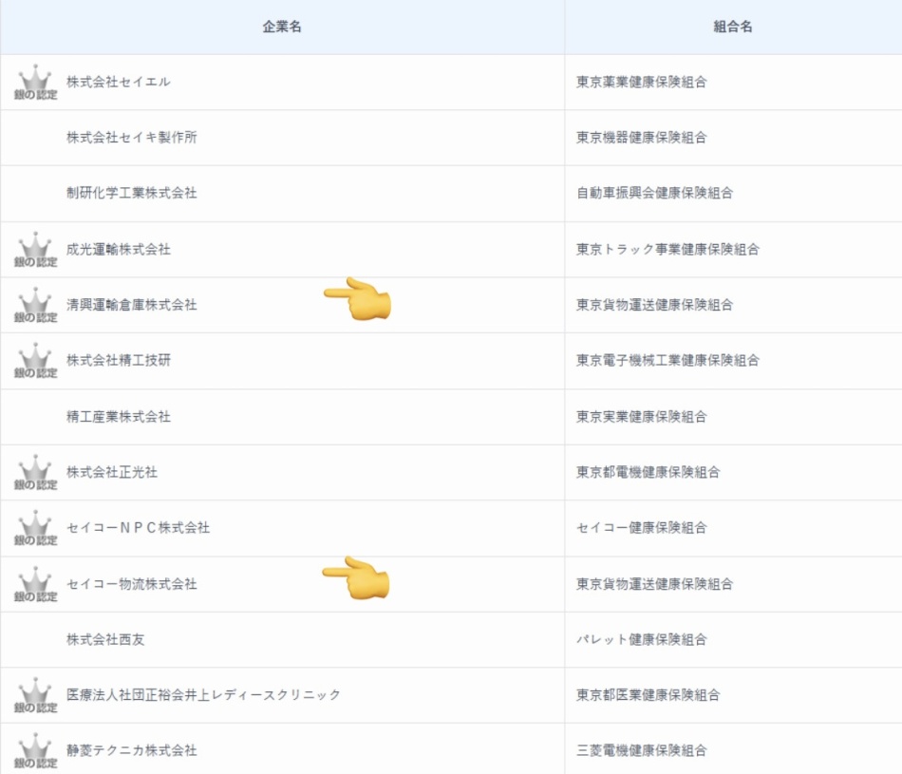Select company name 株式会社精工技研

coord(119,360)
